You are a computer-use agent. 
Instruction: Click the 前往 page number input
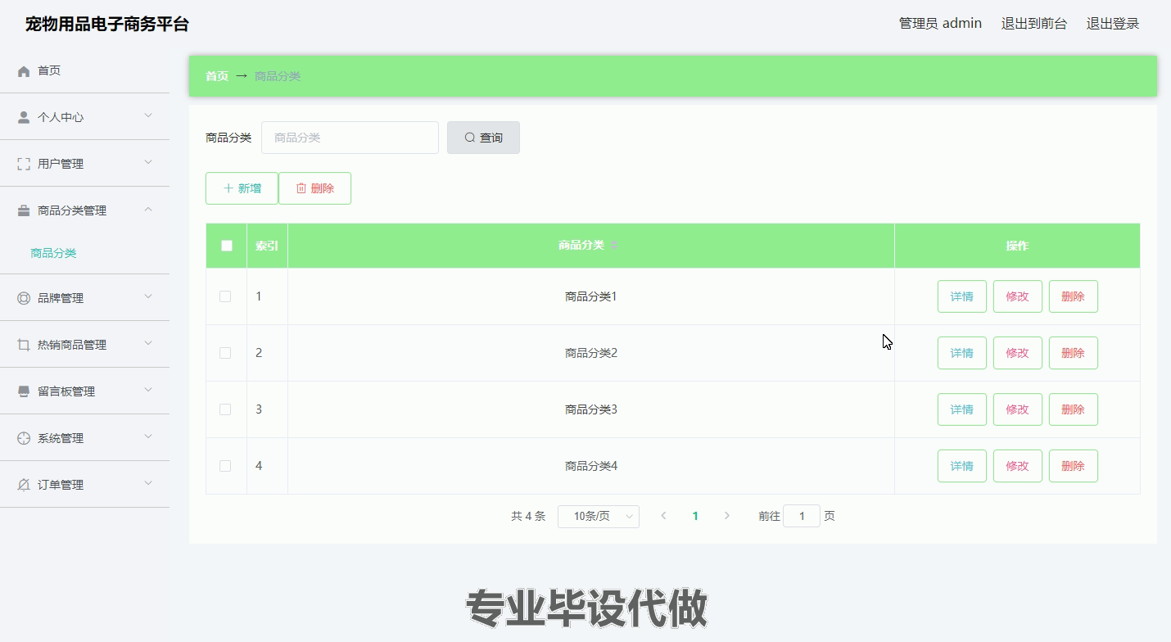(x=802, y=516)
